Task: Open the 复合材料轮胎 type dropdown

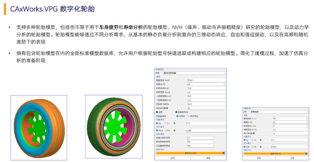Action: click(195, 73)
